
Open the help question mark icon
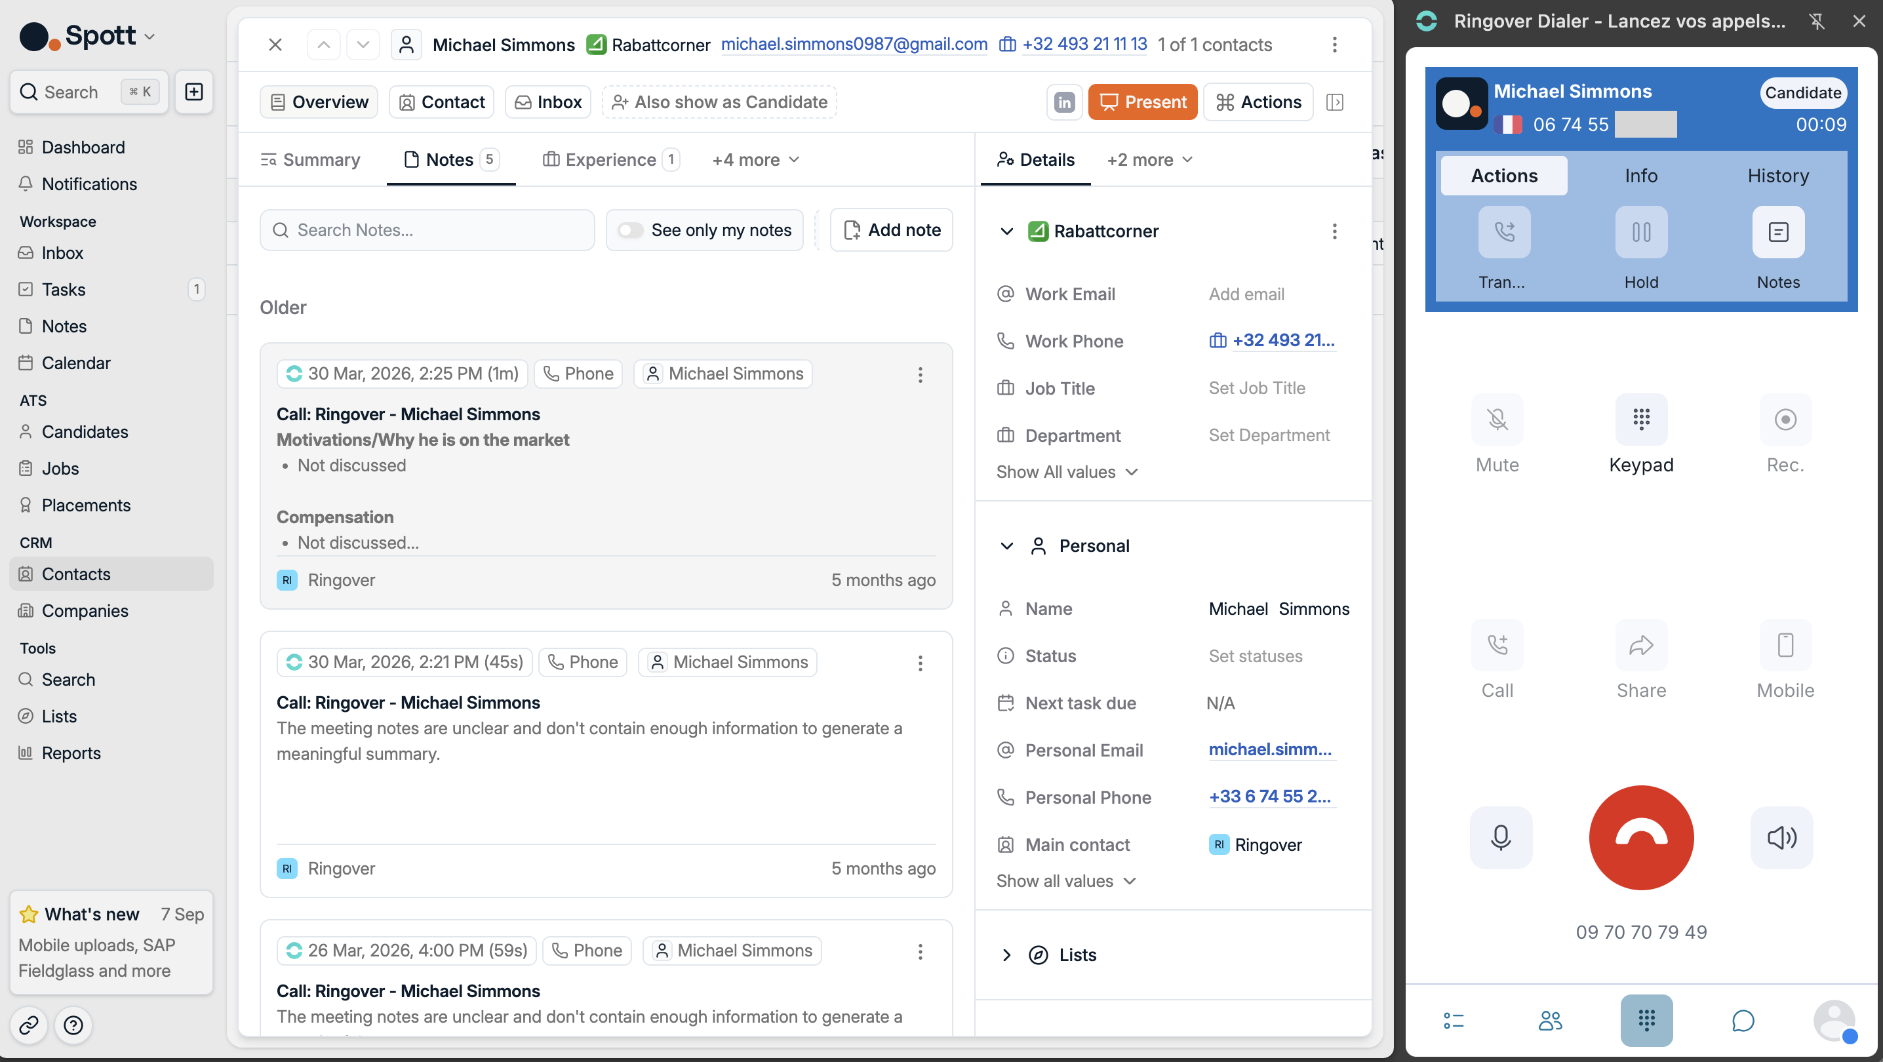(73, 1025)
